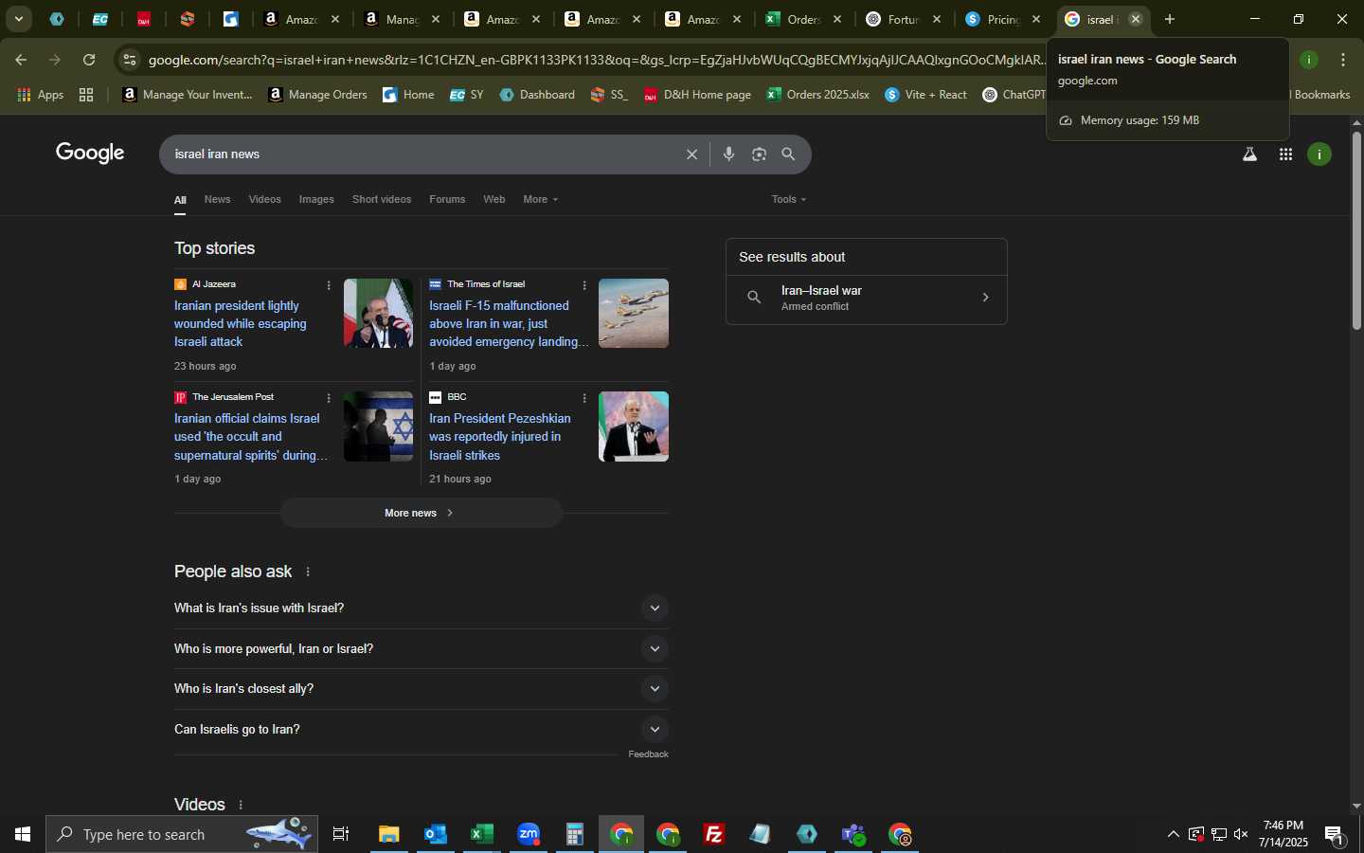The width and height of the screenshot is (1364, 853).
Task: Switch to the News results tab
Action: 217,199
